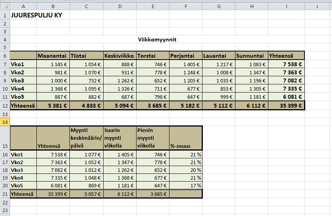Screen dimensions: 332x216
Task: Select the Tiistai header cell
Action: click(86, 56)
